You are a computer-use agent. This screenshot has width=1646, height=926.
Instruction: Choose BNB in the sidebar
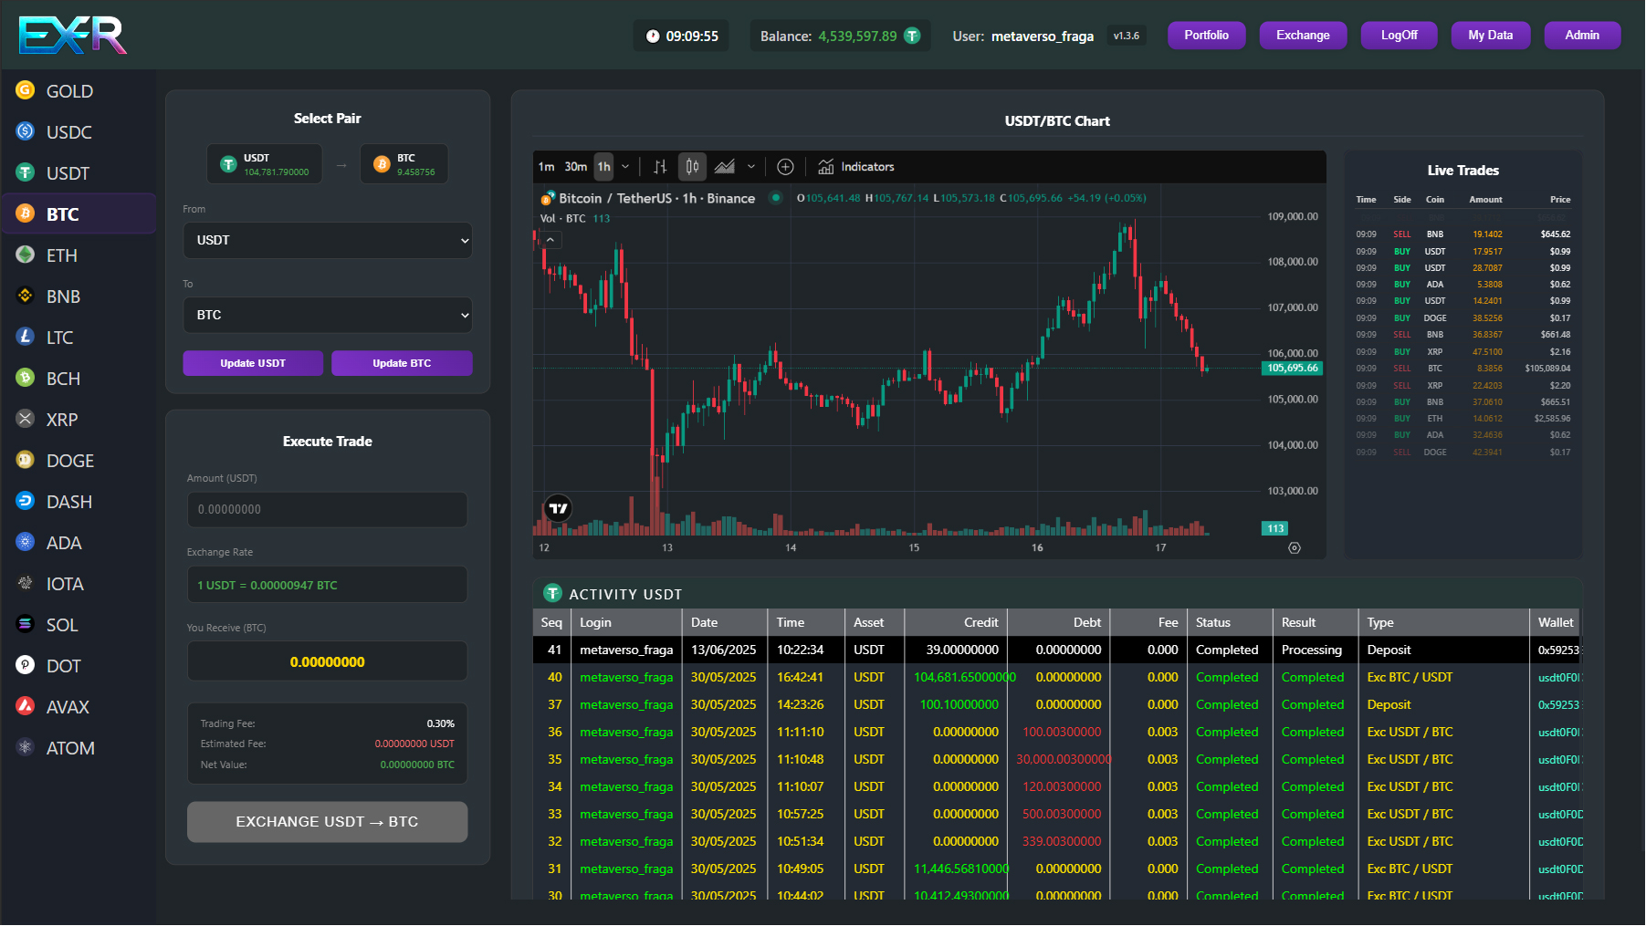[x=79, y=297]
